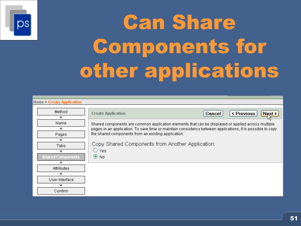Select the Shared Components wizard step
This screenshot has width=301, height=226.
(x=61, y=157)
